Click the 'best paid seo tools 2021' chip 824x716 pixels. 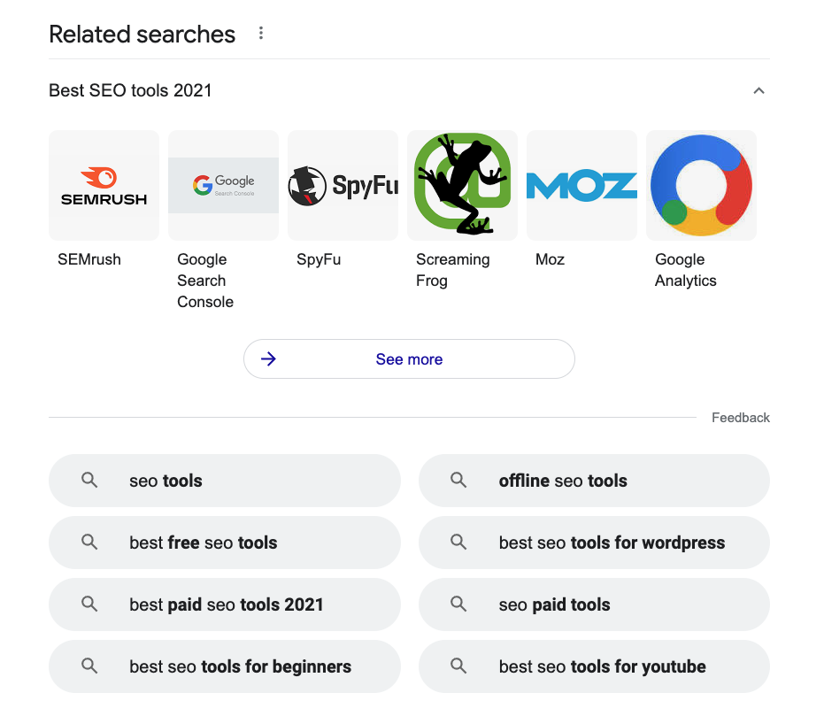click(225, 604)
